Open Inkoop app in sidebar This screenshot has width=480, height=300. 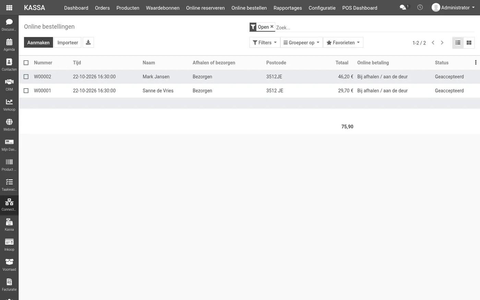coord(9,244)
